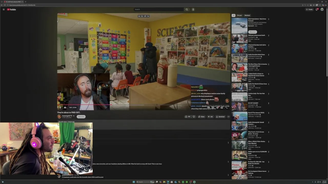Screen dimensions: 328x184
Task: Select the All filter chip
Action: tap(233, 15)
